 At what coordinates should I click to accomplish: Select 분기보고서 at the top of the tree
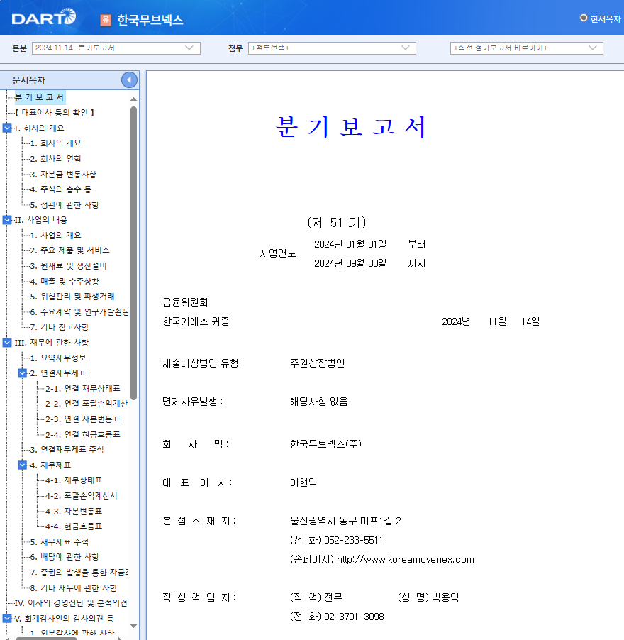pyautogui.click(x=39, y=96)
